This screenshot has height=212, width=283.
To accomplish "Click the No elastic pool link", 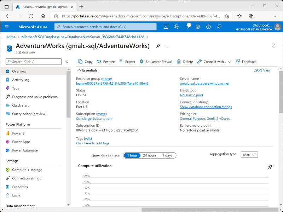I will point(191,95).
